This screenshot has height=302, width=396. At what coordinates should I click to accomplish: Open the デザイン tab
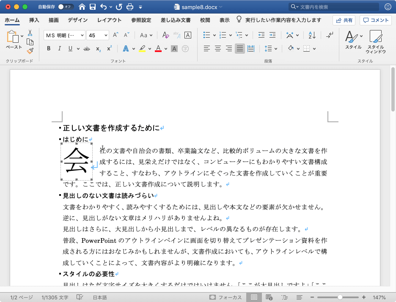77,20
